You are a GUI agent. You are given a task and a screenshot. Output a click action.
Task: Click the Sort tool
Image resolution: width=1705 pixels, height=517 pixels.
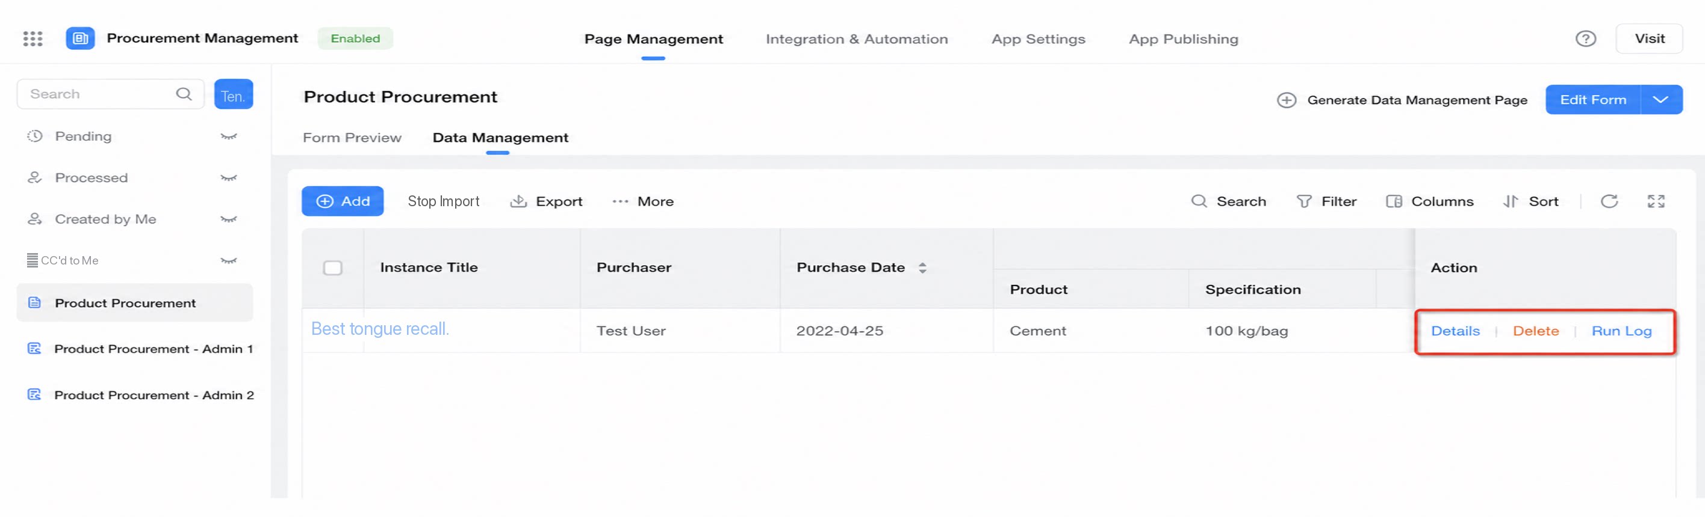click(1530, 201)
